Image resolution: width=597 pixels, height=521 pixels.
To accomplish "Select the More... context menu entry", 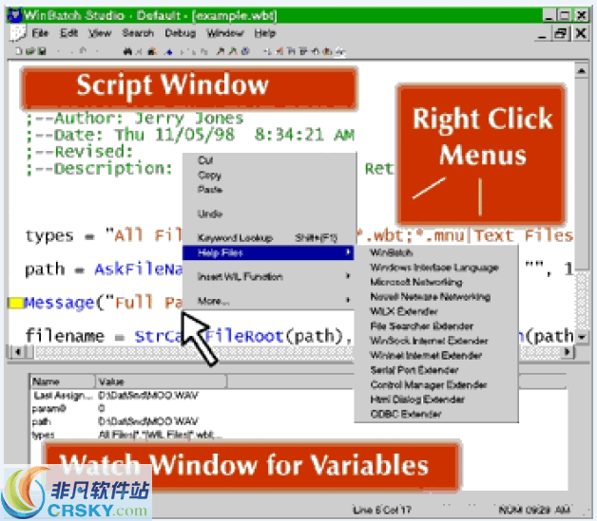I will click(268, 301).
